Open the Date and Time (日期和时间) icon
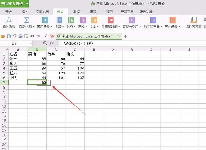The height and width of the screenshot is (150, 206). [111, 20]
